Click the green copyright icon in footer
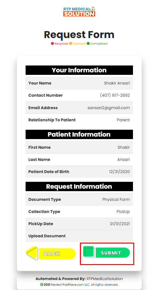Screen dimensions: 157x290 click(42, 284)
